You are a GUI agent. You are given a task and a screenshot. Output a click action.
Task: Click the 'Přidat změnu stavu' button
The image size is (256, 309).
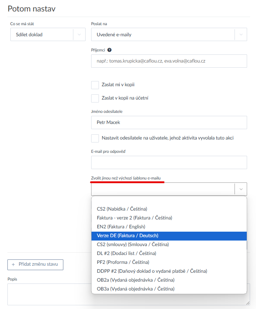click(x=35, y=265)
